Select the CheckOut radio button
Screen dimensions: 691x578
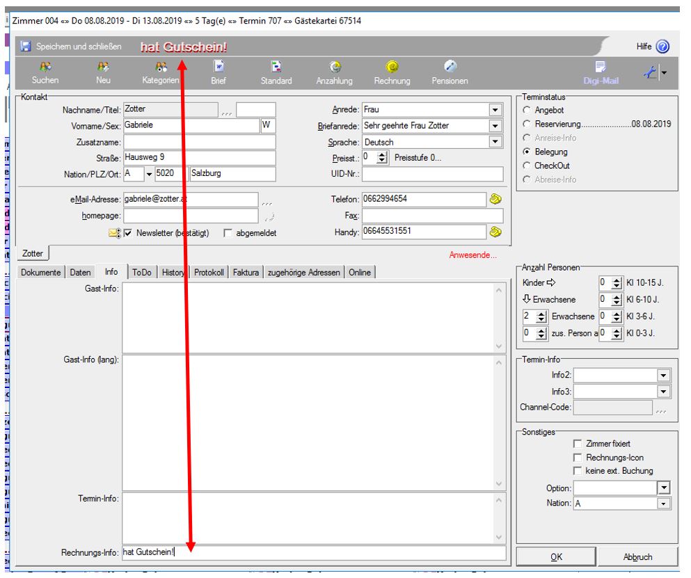point(527,166)
